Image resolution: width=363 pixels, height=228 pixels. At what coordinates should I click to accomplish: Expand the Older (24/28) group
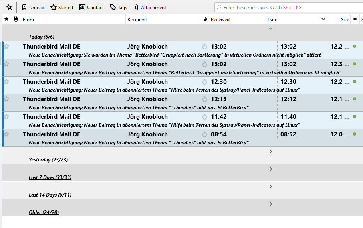coord(271,204)
